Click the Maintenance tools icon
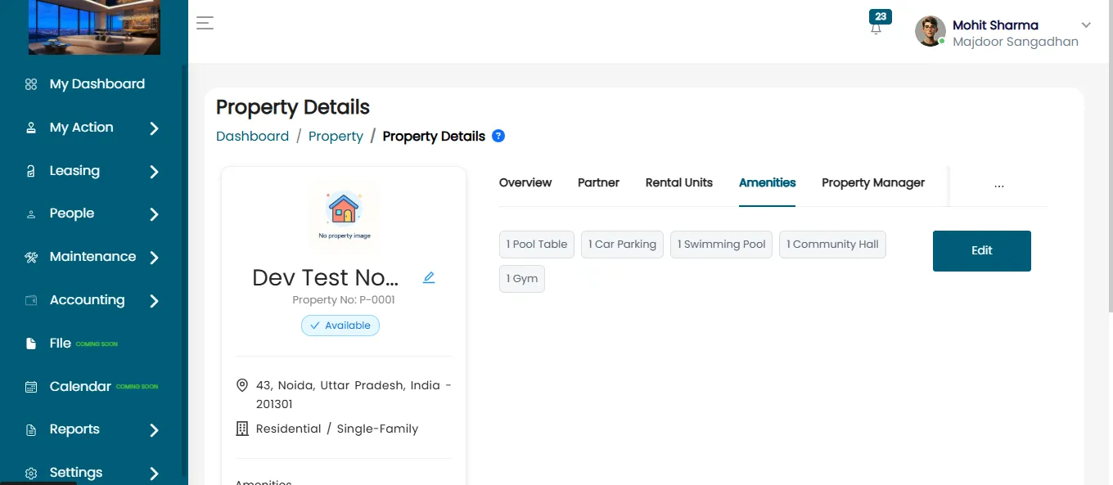This screenshot has height=485, width=1113. pyautogui.click(x=31, y=257)
